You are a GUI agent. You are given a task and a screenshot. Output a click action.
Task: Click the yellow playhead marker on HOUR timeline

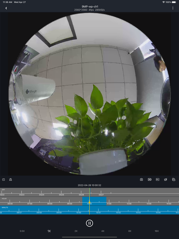pyautogui.click(x=89, y=202)
